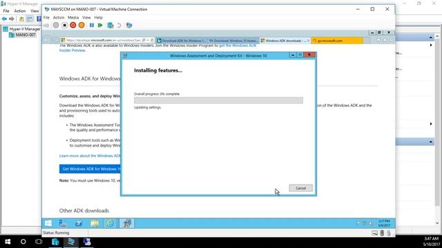Image resolution: width=442 pixels, height=248 pixels.
Task: Open Help menu in Virtual Machine Connection
Action: click(x=98, y=17)
